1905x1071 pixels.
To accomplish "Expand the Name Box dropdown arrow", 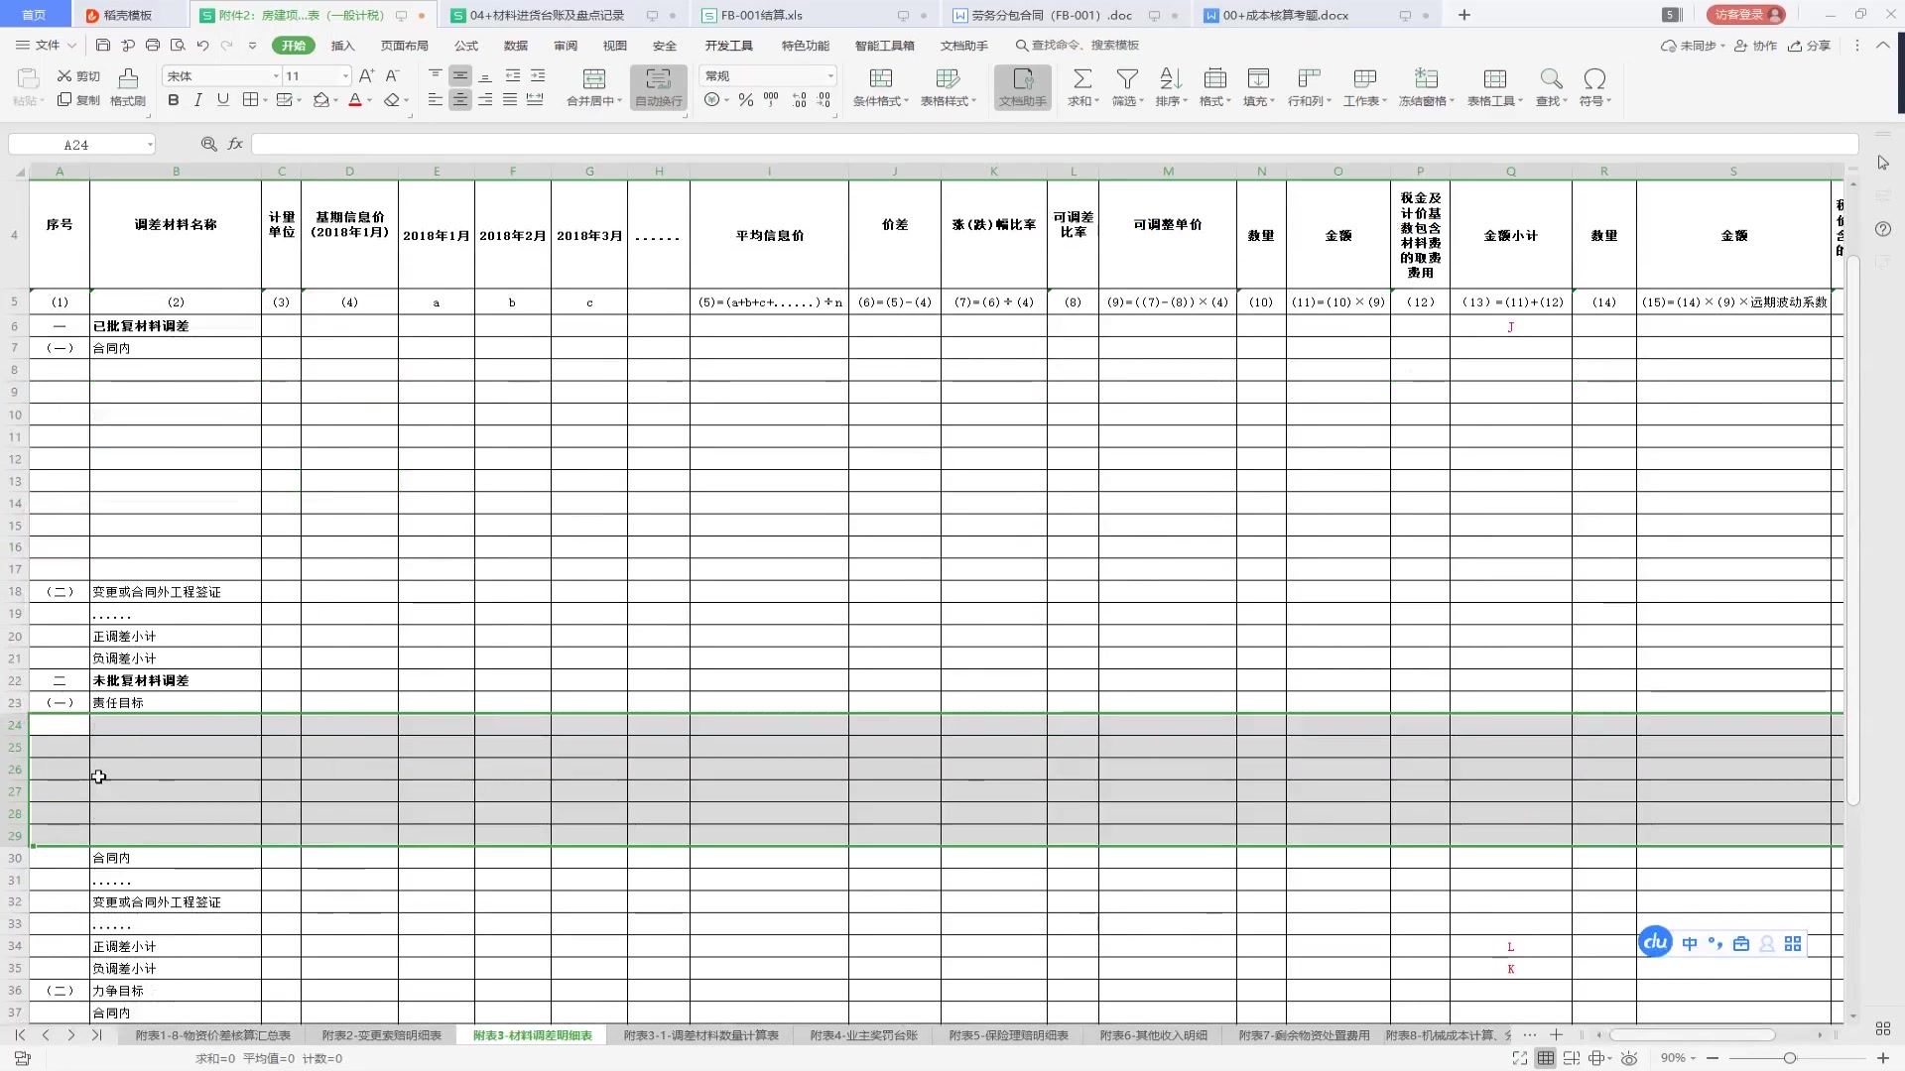I will pos(150,145).
